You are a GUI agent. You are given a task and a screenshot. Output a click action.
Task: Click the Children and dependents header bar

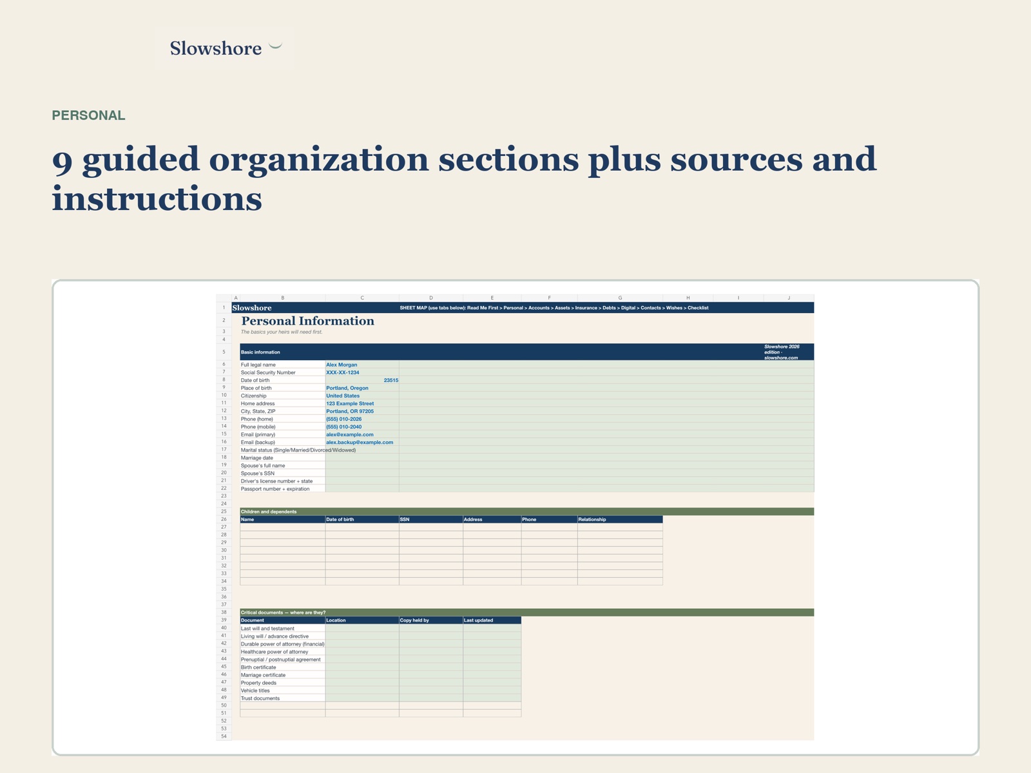click(527, 511)
